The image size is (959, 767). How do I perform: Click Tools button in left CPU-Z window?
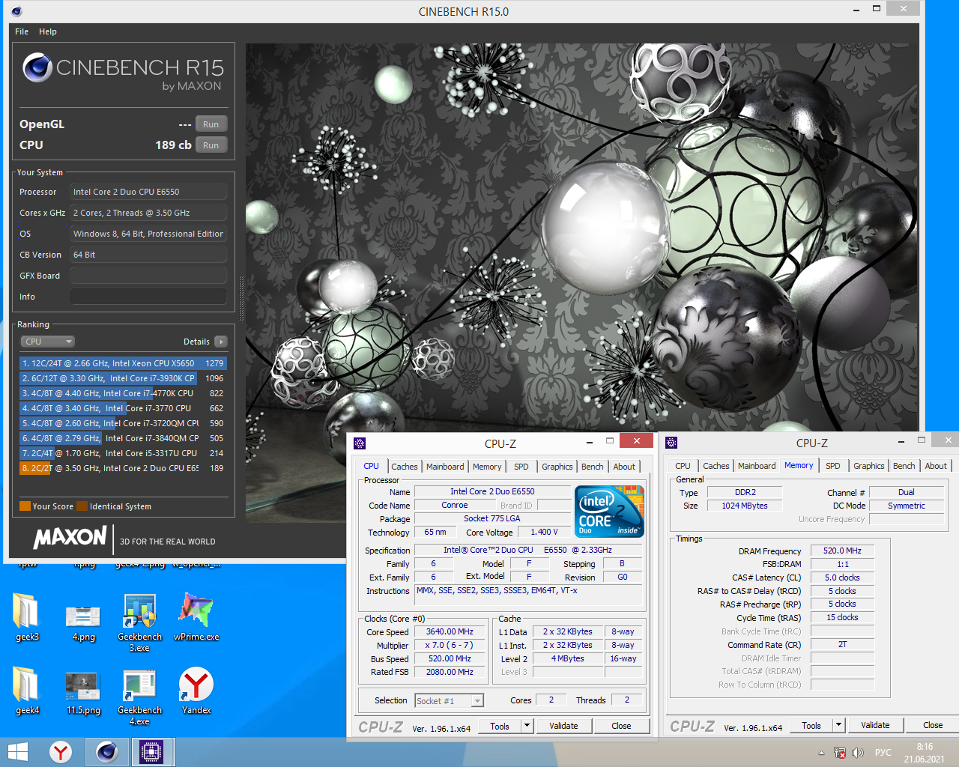tap(500, 726)
